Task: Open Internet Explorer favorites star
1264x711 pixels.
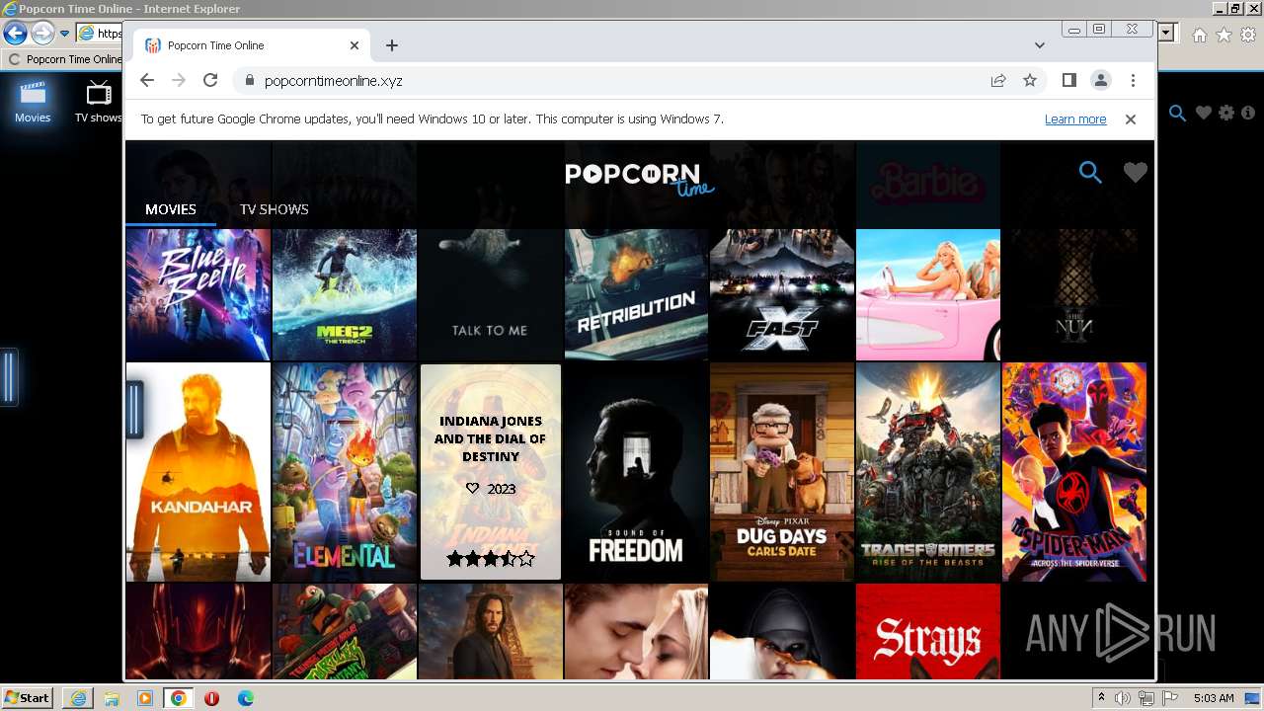Action: pyautogui.click(x=1224, y=35)
